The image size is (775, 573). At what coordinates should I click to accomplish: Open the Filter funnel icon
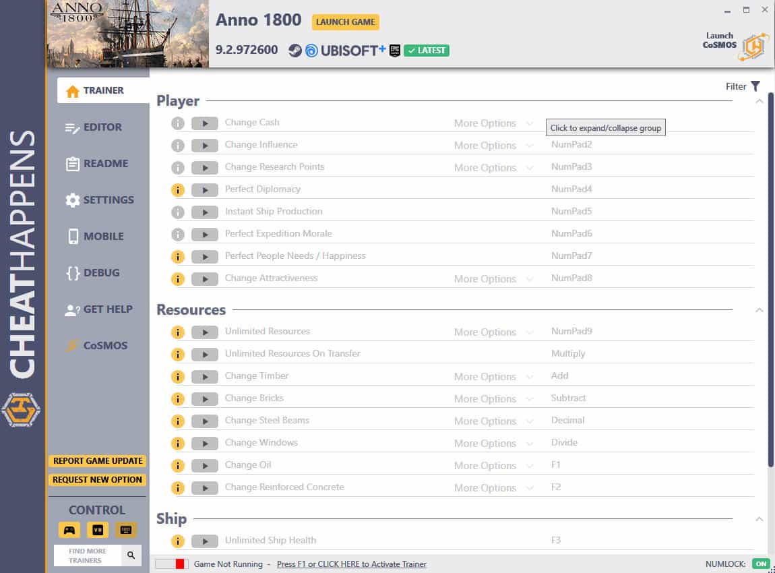(x=755, y=86)
